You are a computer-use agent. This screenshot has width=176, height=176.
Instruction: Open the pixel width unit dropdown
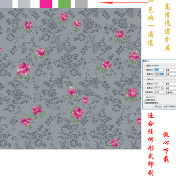[171, 70]
